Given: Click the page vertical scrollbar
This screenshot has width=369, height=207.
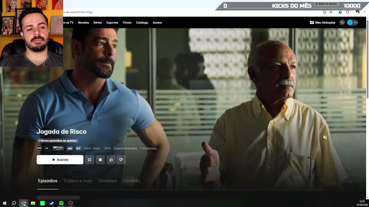Looking at the screenshot, I should click(367, 59).
